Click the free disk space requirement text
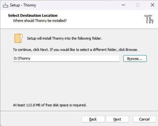This screenshot has height=126, width=158. pos(50,105)
